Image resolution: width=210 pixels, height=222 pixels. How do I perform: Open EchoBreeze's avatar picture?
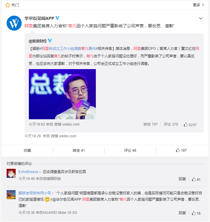pos(11,173)
